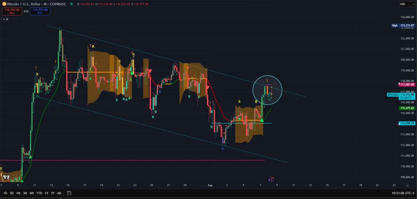Viewport: 417px width, 199px height.
Task: Select the 3M date range
Action: pyautogui.click(x=25, y=193)
